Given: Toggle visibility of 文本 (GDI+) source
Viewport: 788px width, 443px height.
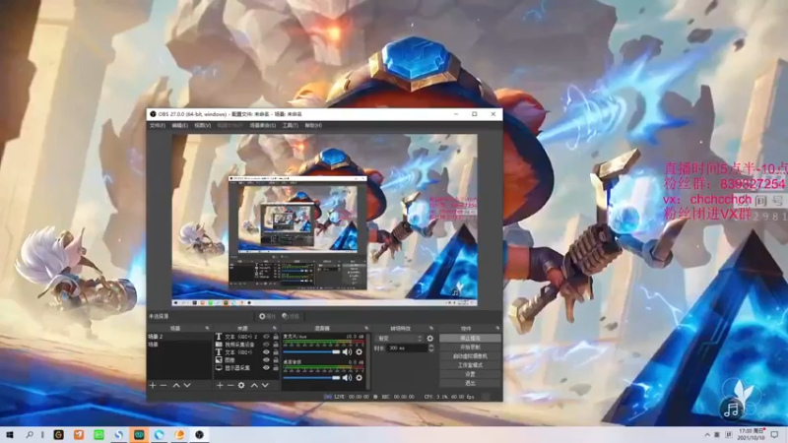Looking at the screenshot, I should [266, 352].
